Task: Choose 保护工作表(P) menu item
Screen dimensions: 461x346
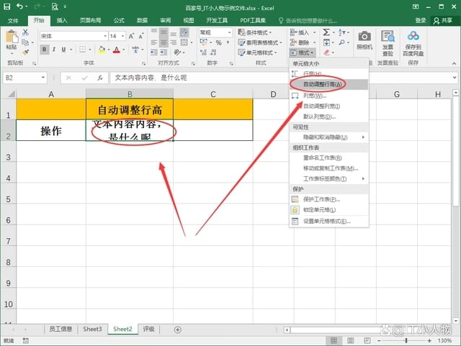Action: pos(328,199)
